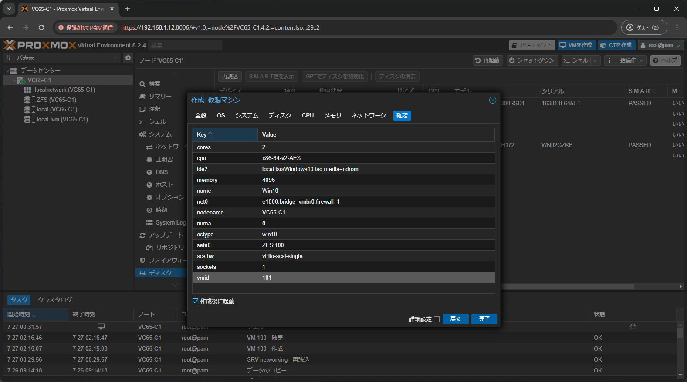
Task: Click the search field in header
Action: [185, 45]
